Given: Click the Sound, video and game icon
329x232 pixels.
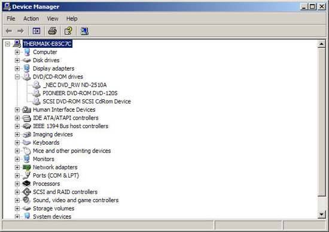Looking at the screenshot, I should click(x=27, y=200).
